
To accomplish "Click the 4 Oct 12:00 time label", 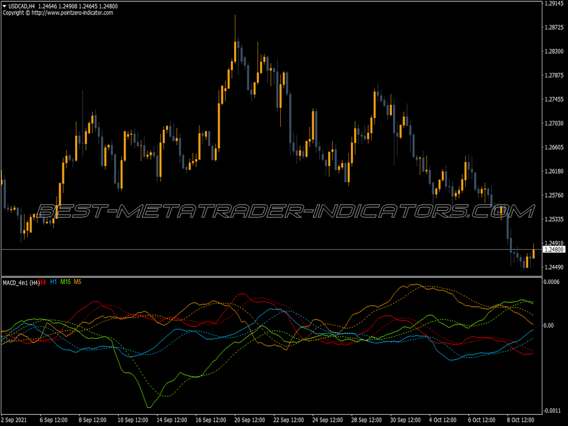I will point(443,420).
